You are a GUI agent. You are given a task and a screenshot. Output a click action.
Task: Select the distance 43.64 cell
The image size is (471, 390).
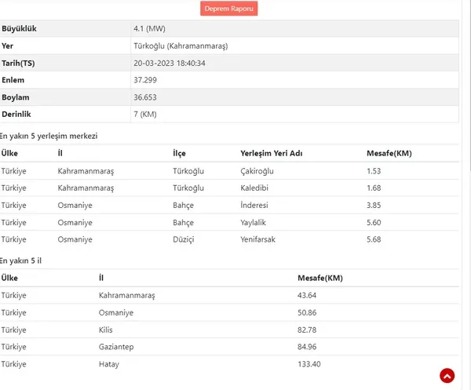(307, 295)
